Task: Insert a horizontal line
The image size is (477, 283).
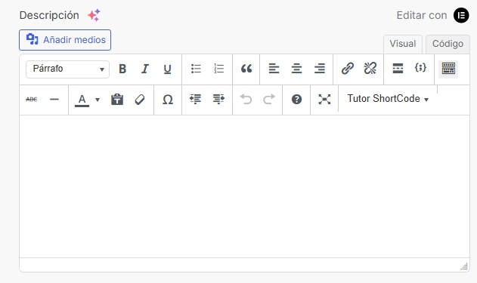Action: point(54,100)
